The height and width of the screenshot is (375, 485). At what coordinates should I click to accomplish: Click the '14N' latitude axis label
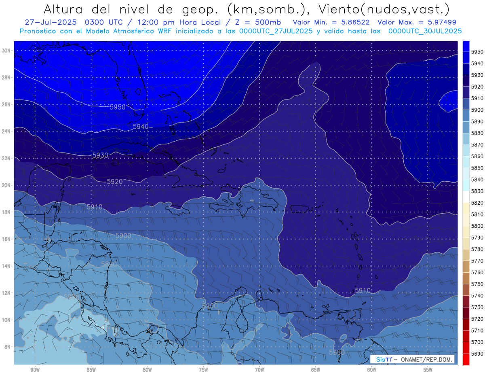click(6, 266)
